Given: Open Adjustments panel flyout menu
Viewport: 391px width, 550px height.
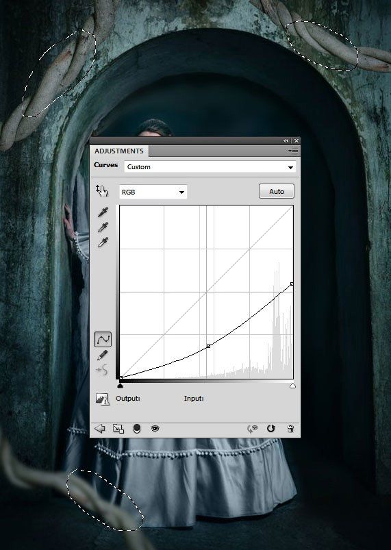Looking at the screenshot, I should [x=293, y=151].
